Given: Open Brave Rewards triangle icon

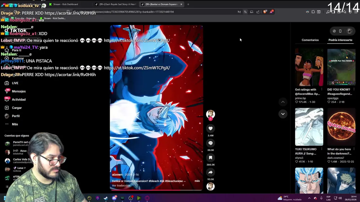Looking at the screenshot, I should point(271,12).
